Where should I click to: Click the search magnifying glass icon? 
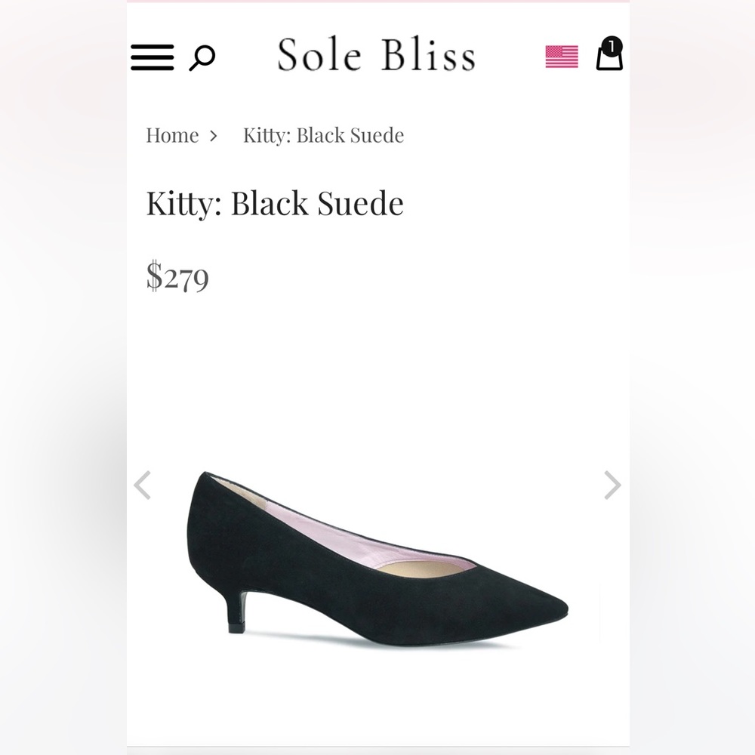coord(202,57)
